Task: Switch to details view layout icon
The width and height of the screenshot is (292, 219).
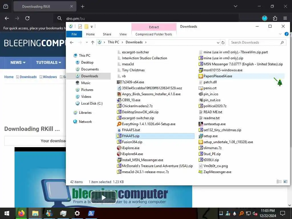Action: coord(279,182)
